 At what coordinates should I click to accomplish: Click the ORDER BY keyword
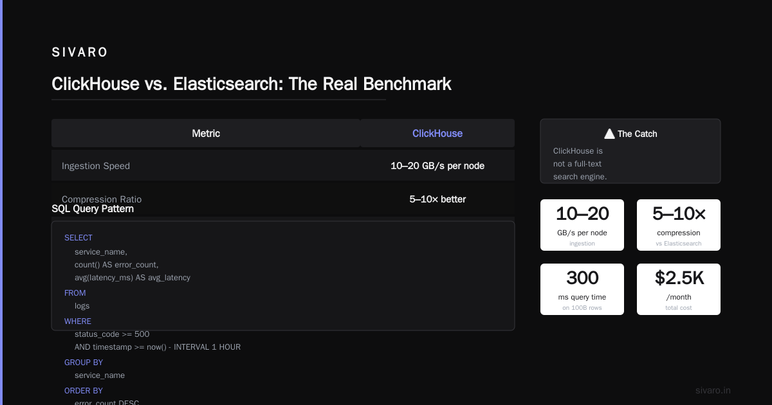coord(84,391)
